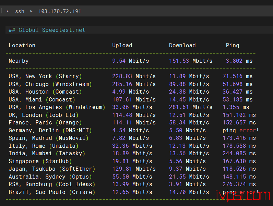Viewport: 273px width, 206px height.
Task: Click Tsukuba upload 129.81 Mbit/s
Action: tap(134, 169)
